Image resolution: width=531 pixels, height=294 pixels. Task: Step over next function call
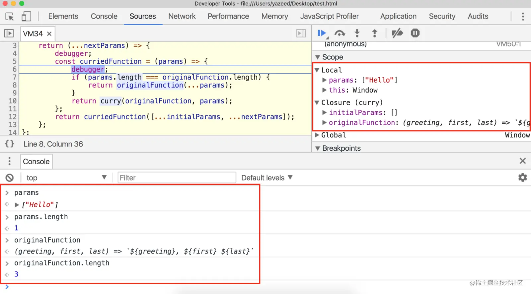click(340, 33)
